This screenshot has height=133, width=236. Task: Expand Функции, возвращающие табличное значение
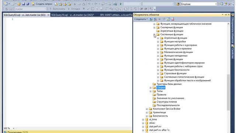pos(154,24)
